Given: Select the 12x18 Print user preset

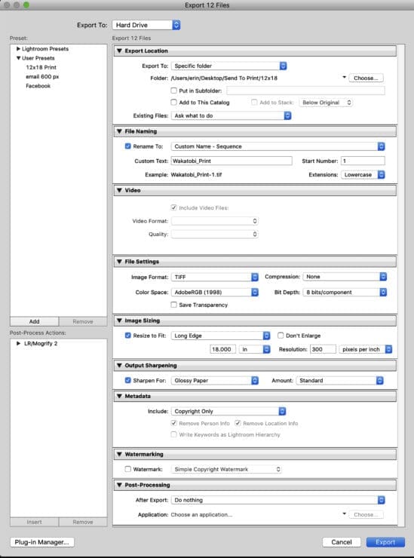Looking at the screenshot, I should pyautogui.click(x=41, y=67).
